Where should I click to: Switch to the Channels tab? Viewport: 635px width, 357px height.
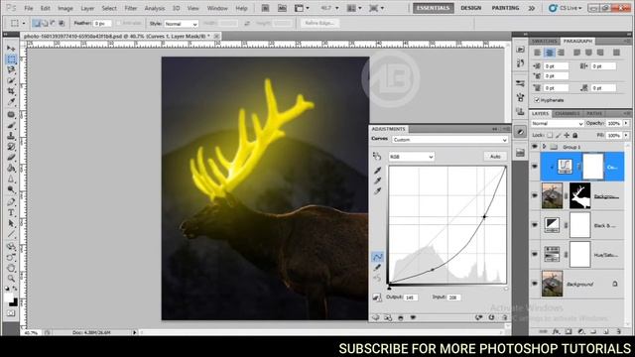pos(568,114)
